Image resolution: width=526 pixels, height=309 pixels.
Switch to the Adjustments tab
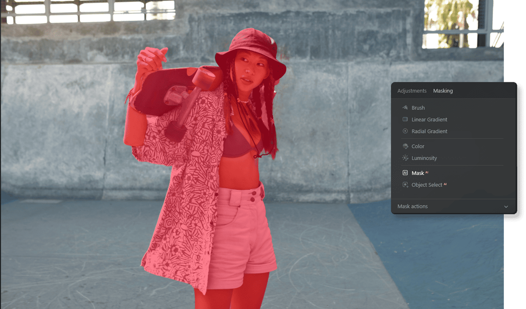coord(412,91)
